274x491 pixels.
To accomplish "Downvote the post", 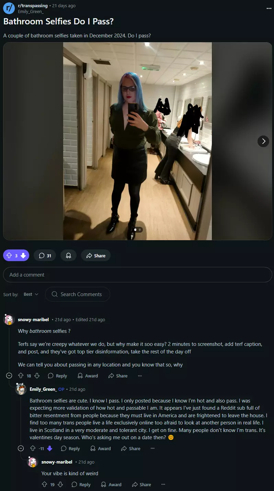I will pos(23,256).
